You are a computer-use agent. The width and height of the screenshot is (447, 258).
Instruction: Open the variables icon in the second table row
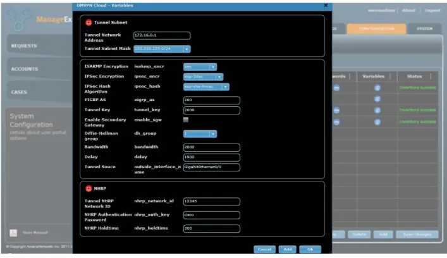tap(377, 99)
